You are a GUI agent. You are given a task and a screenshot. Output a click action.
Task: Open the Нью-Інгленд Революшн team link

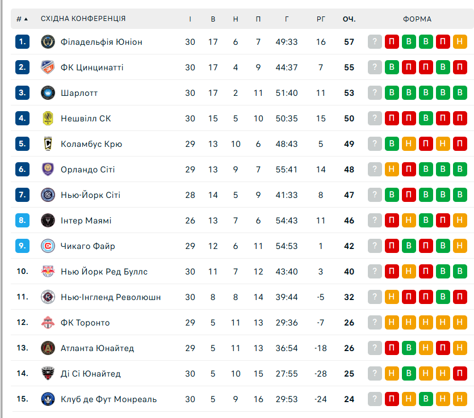(x=111, y=297)
